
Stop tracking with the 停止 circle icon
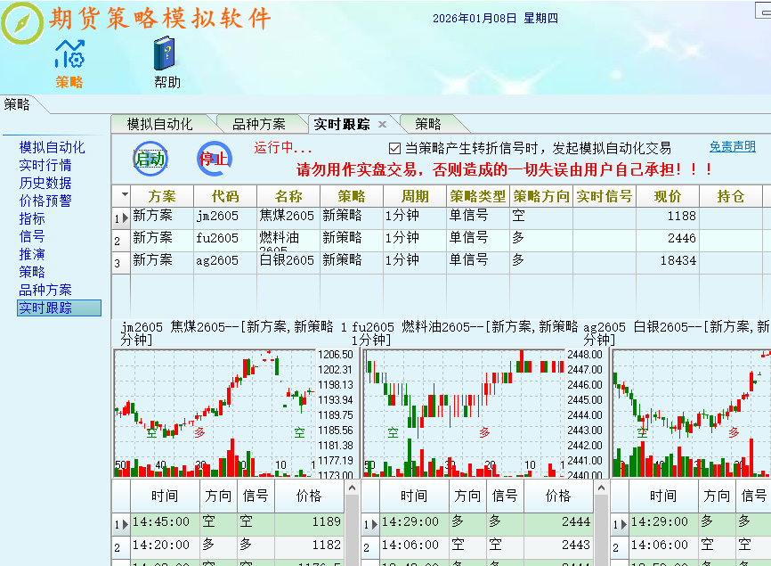pyautogui.click(x=214, y=156)
